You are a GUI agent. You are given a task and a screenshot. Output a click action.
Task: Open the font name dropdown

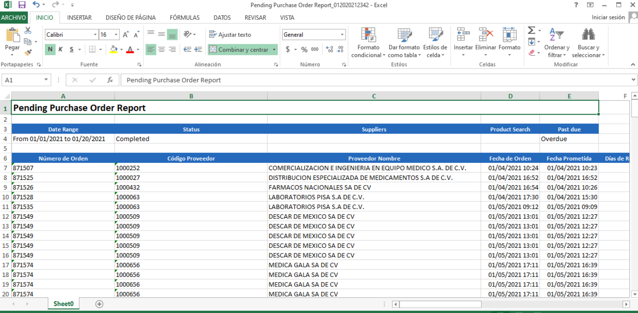(95, 34)
